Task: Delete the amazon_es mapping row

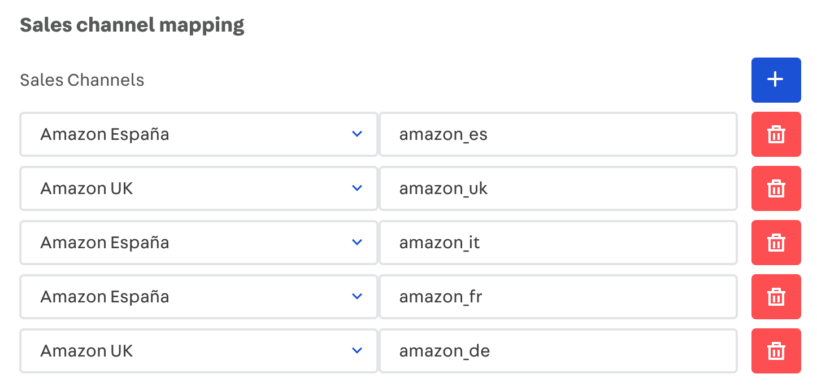Action: [x=776, y=134]
